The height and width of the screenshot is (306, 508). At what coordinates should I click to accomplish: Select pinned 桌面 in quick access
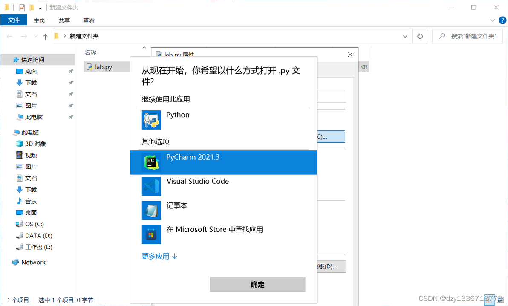click(31, 71)
